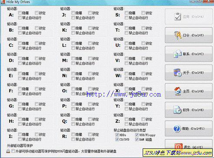Click the About book info icon
The height and width of the screenshot is (158, 214).
click(177, 73)
